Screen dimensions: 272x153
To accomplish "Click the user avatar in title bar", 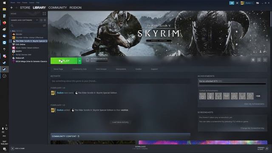I will click(x=242, y=3).
